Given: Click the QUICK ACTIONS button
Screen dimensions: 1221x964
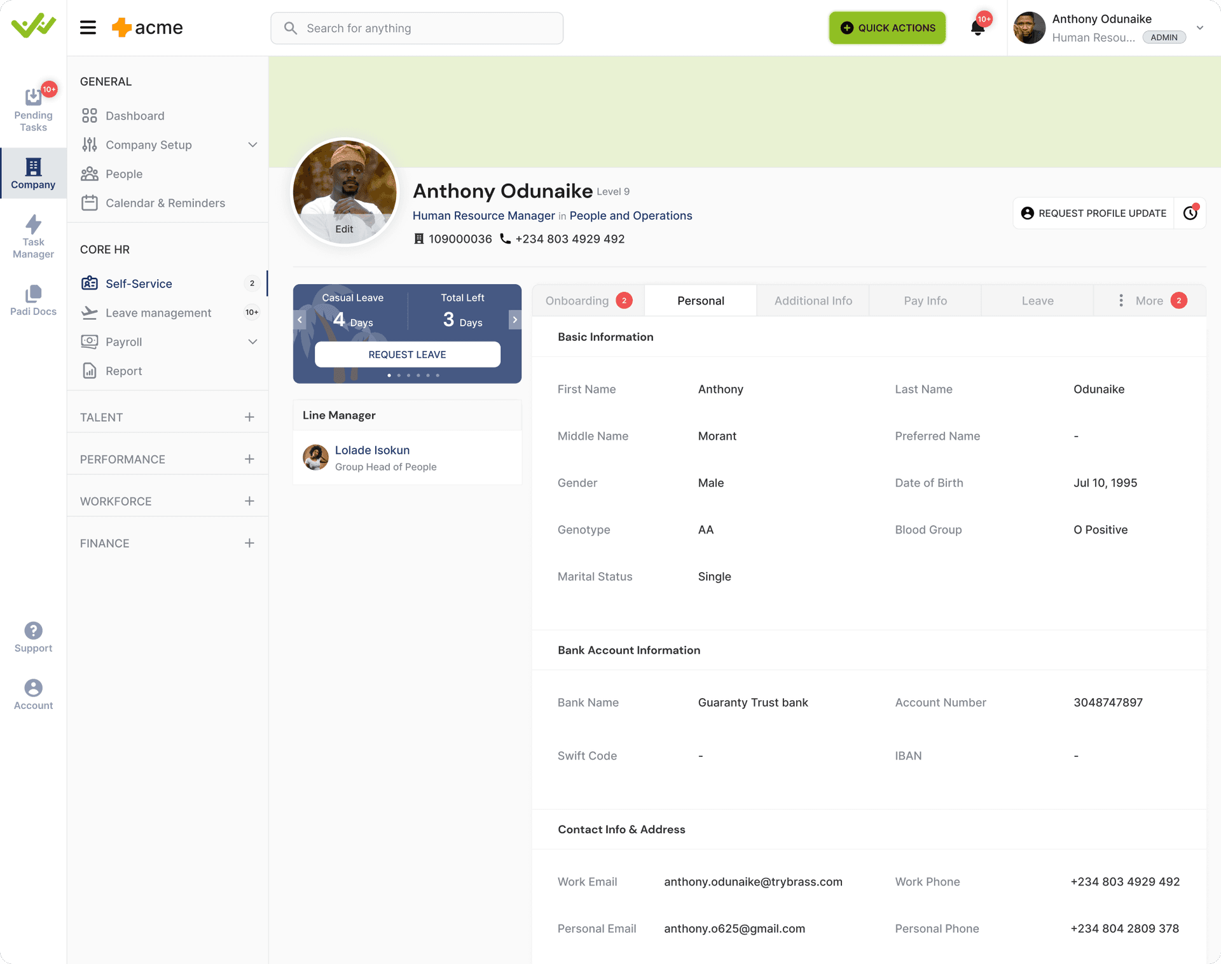Looking at the screenshot, I should click(x=886, y=27).
